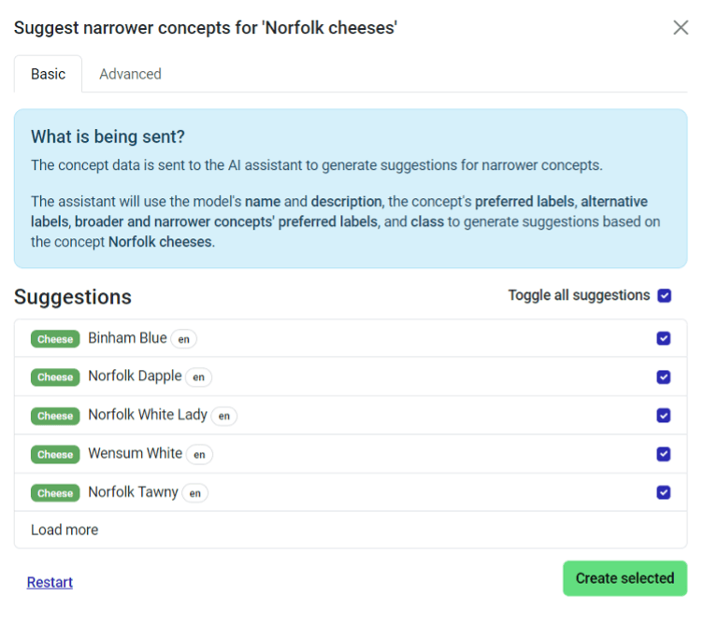The height and width of the screenshot is (624, 704).
Task: Toggle the Wensum White checkbox
Action: [663, 454]
